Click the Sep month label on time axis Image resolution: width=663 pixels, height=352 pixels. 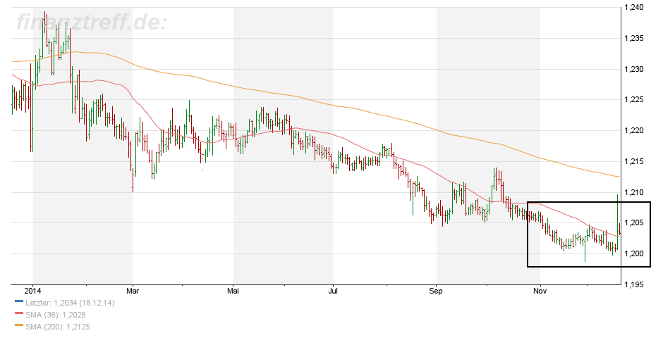(x=437, y=290)
